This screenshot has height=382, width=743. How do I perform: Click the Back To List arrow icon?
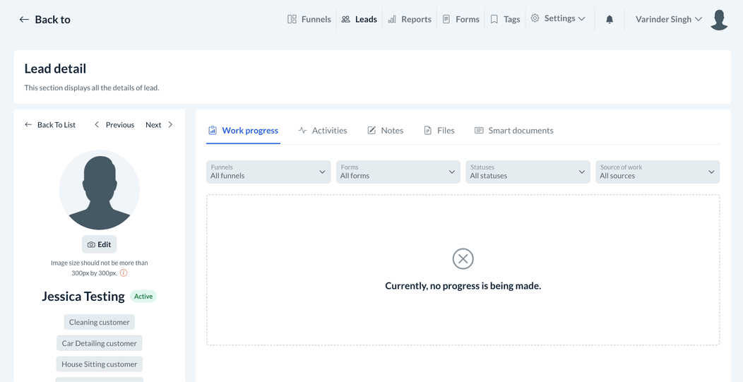(x=28, y=125)
